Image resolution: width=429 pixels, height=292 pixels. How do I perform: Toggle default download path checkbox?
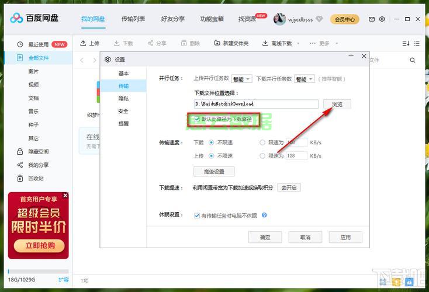[197, 119]
